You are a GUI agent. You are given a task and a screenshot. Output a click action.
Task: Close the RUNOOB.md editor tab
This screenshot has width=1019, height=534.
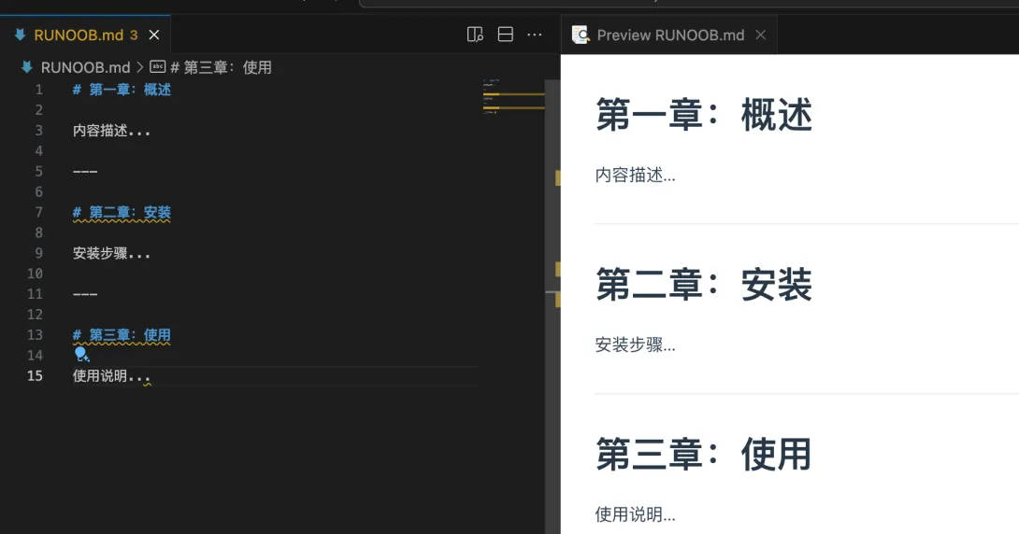coord(154,35)
